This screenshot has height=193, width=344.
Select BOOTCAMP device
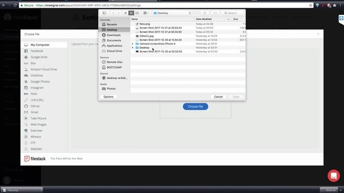114,68
